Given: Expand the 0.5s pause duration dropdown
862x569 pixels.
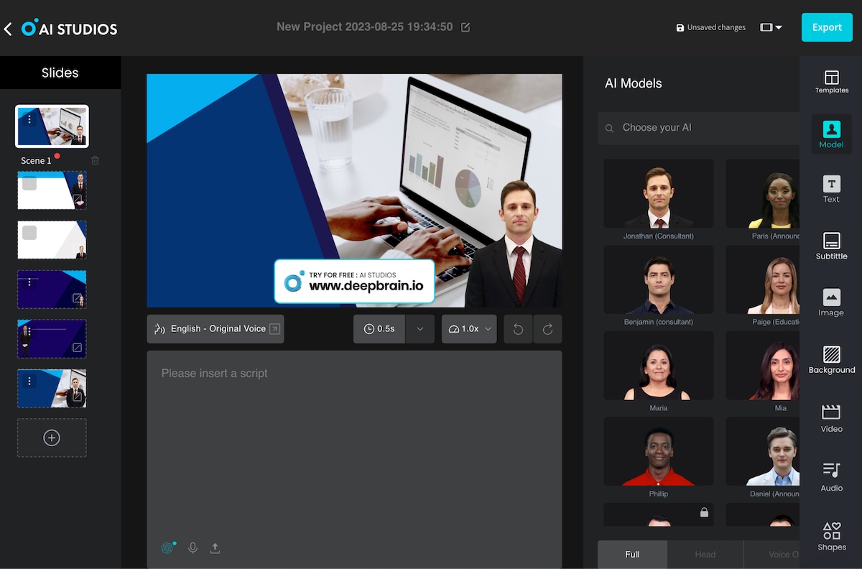Looking at the screenshot, I should pos(420,329).
